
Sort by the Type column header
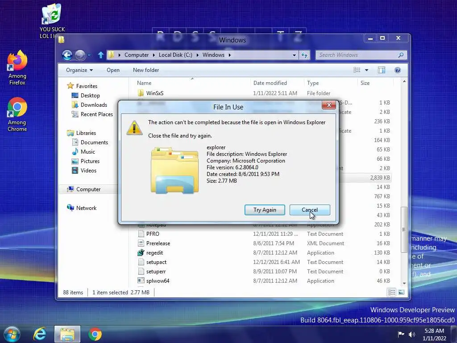coord(331,83)
